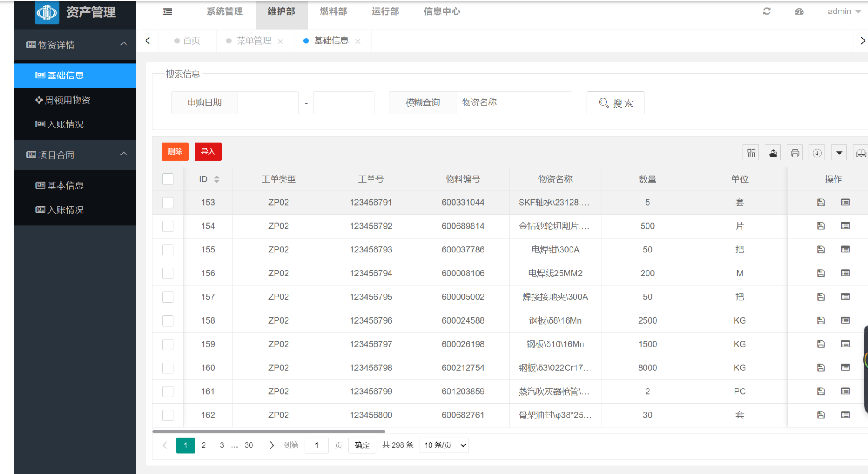This screenshot has width=868, height=474.
Task: Switch to the 运行部 top menu
Action: [x=385, y=12]
